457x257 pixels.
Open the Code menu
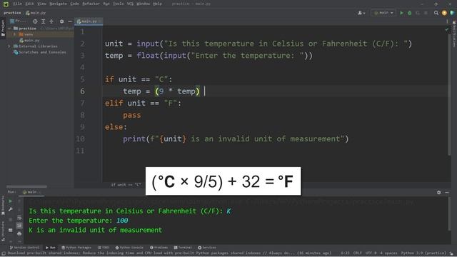coord(74,4)
